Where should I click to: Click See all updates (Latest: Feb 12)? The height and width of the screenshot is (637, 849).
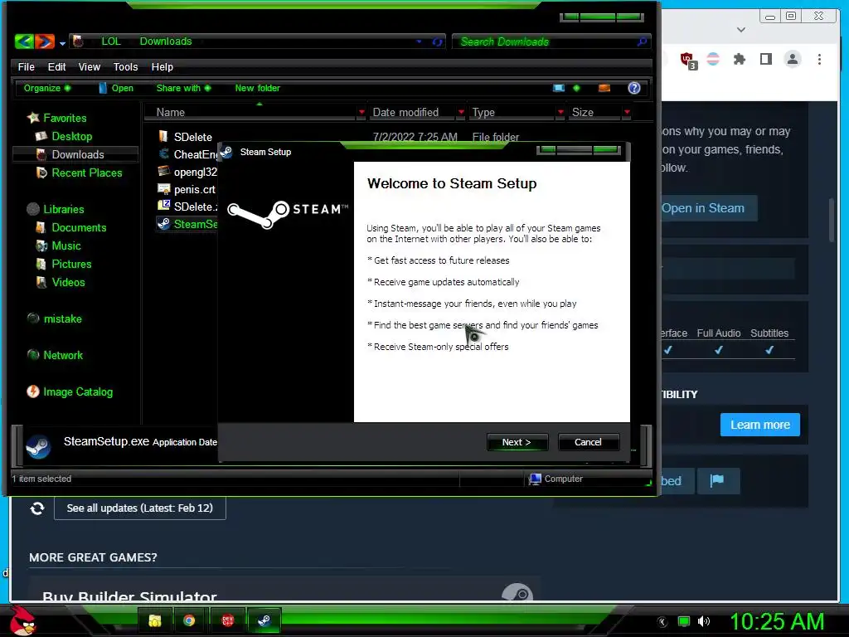[139, 508]
